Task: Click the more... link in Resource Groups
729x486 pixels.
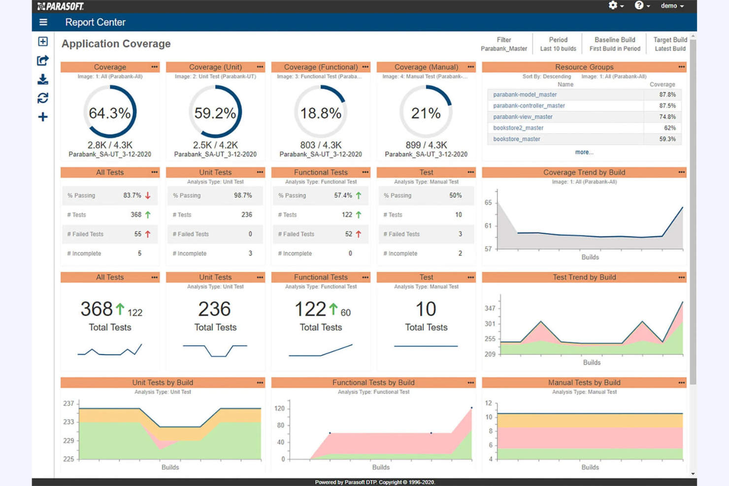Action: 584,152
